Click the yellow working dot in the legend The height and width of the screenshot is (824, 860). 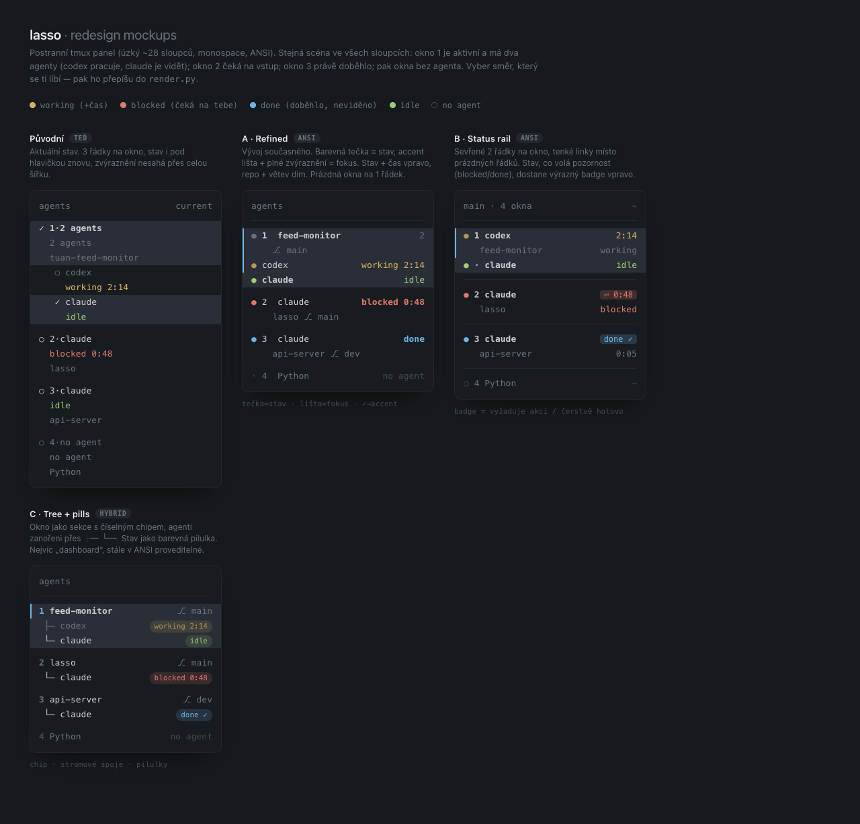(32, 105)
